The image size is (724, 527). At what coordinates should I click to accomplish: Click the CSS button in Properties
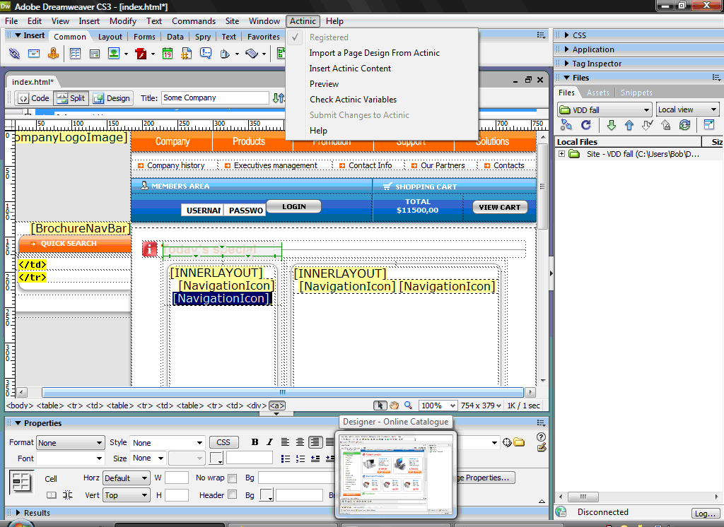[x=223, y=442]
